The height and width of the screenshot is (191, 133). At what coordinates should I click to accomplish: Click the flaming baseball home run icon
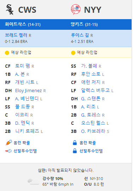9,142
